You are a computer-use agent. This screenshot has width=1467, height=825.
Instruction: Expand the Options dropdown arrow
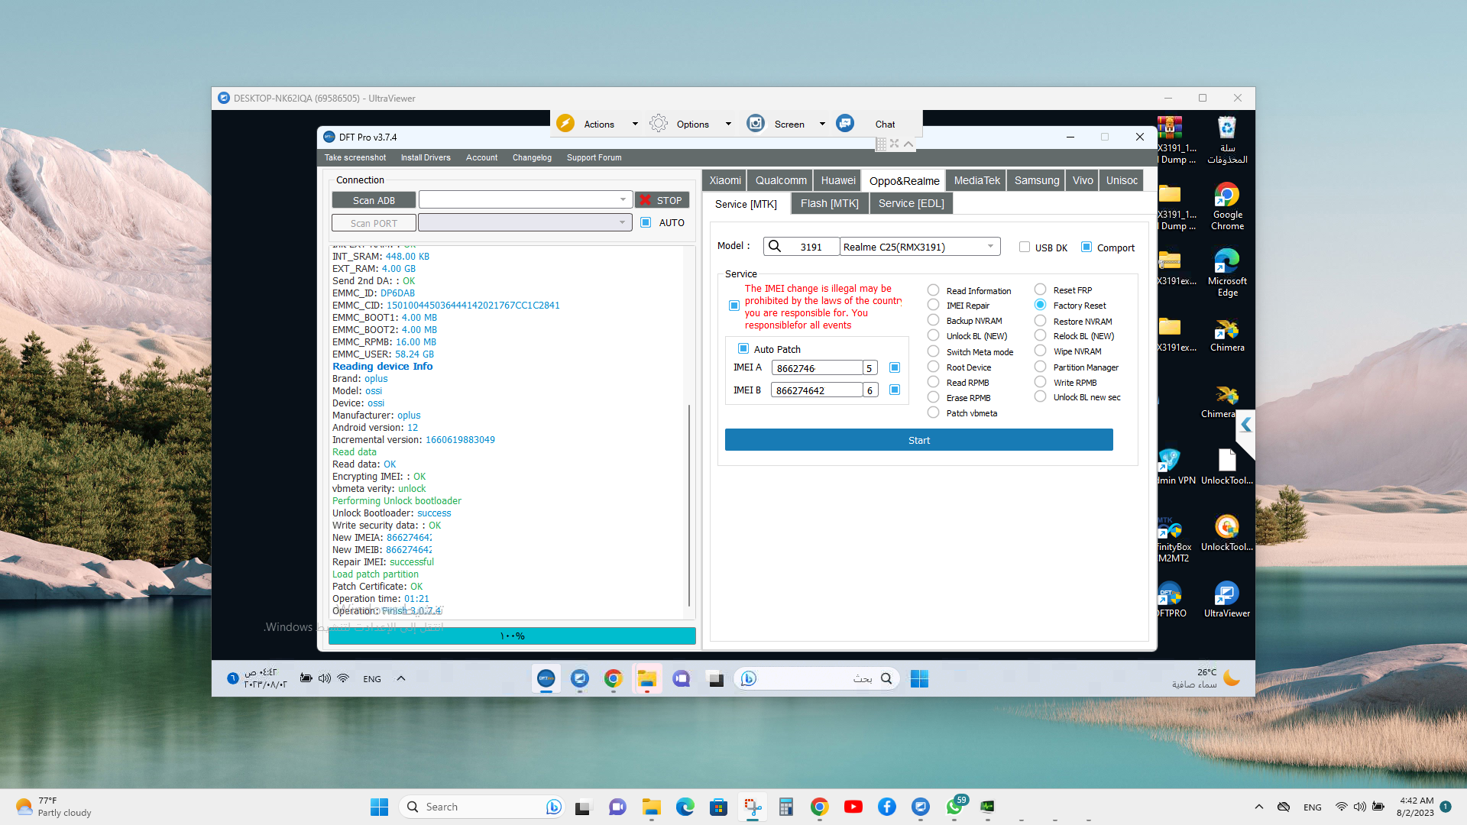(728, 124)
